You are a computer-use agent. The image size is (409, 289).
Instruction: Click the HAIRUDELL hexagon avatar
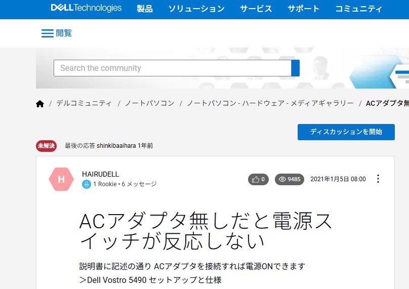61,179
